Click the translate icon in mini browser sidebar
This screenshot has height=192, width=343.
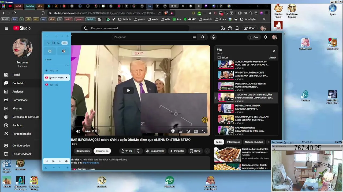(x=58, y=43)
